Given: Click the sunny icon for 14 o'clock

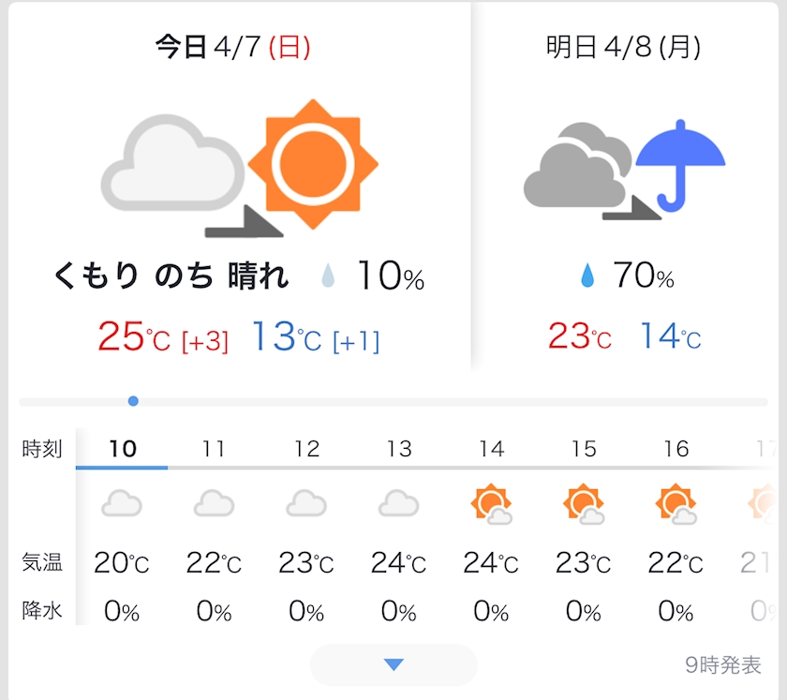Looking at the screenshot, I should (x=490, y=504).
